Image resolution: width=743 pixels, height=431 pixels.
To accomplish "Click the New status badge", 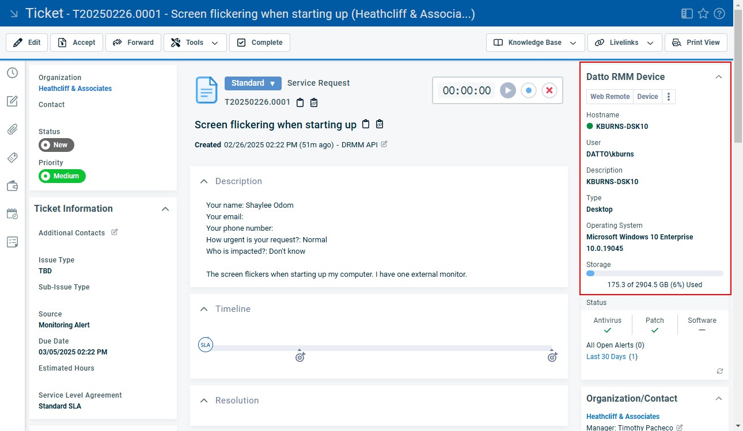I will point(56,145).
